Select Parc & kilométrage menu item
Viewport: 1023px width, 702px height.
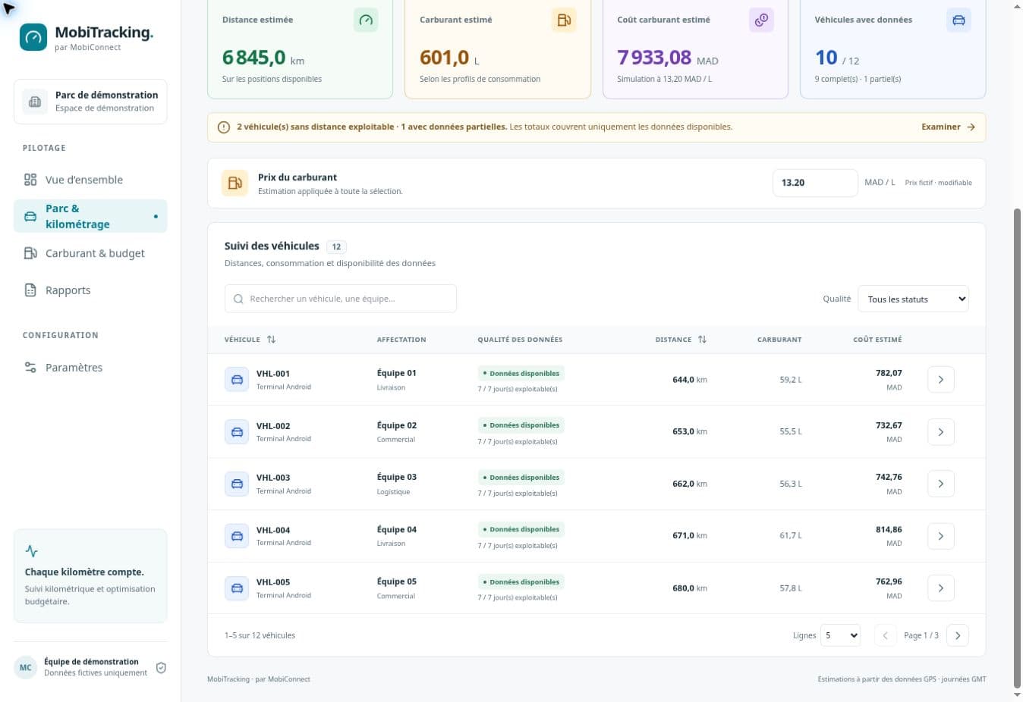90,216
